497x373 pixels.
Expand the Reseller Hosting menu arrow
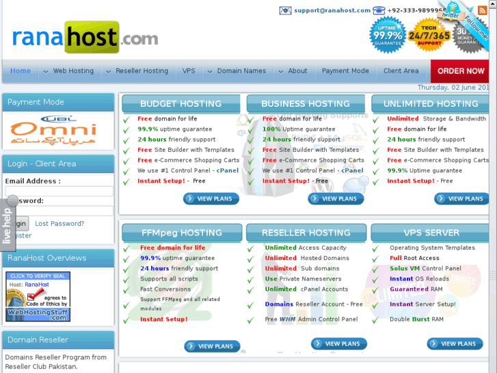tap(109, 71)
